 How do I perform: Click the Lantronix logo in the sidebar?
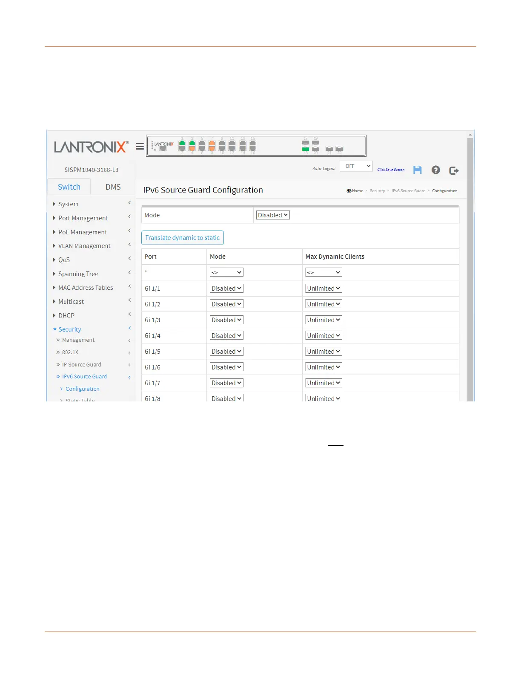[91, 147]
